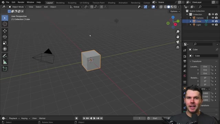Toggle camera view button in viewport
The width and height of the screenshot is (220, 124).
coord(178,42)
